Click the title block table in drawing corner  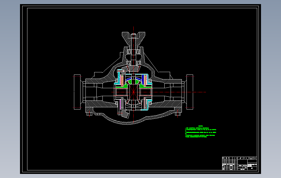[240, 163]
